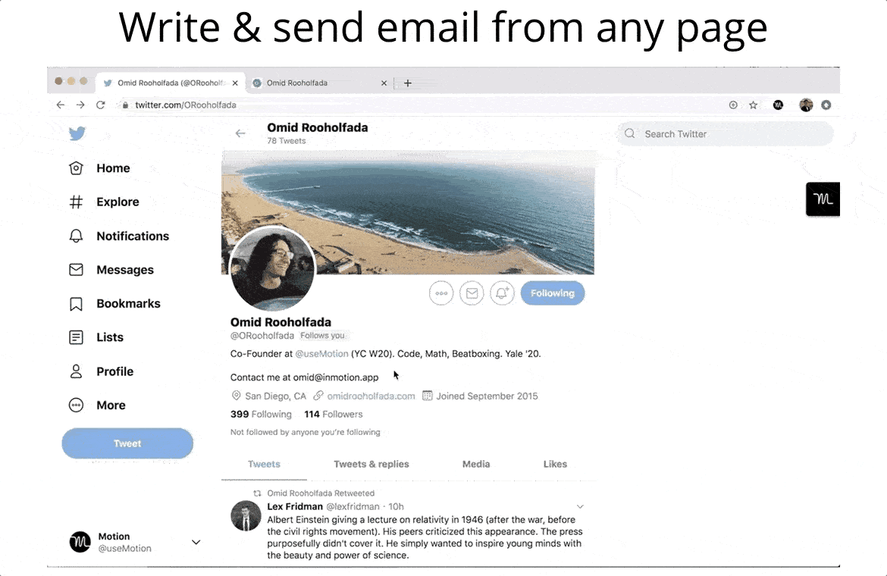The image size is (887, 576).
Task: Click the Twitter bird logo
Action: pos(77,133)
